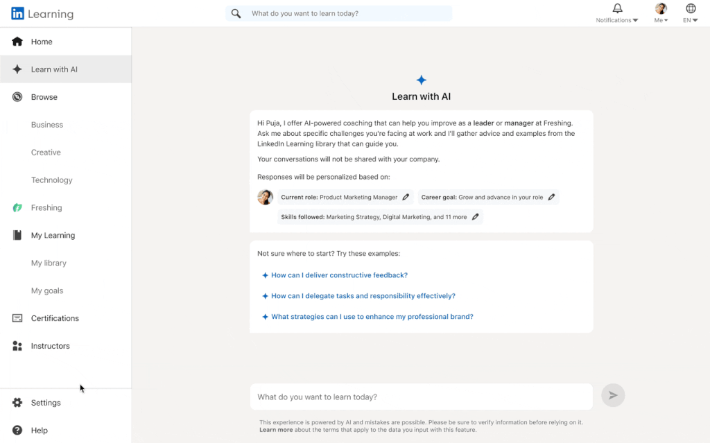Open the EN language dropdown
The height and width of the screenshot is (443, 710).
point(691,20)
